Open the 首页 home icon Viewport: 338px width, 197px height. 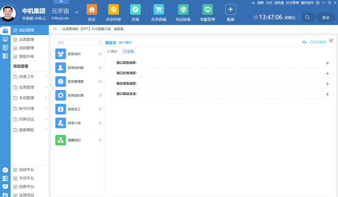pyautogui.click(x=92, y=10)
